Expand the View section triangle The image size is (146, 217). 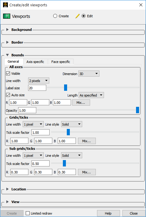pyautogui.click(x=8, y=202)
